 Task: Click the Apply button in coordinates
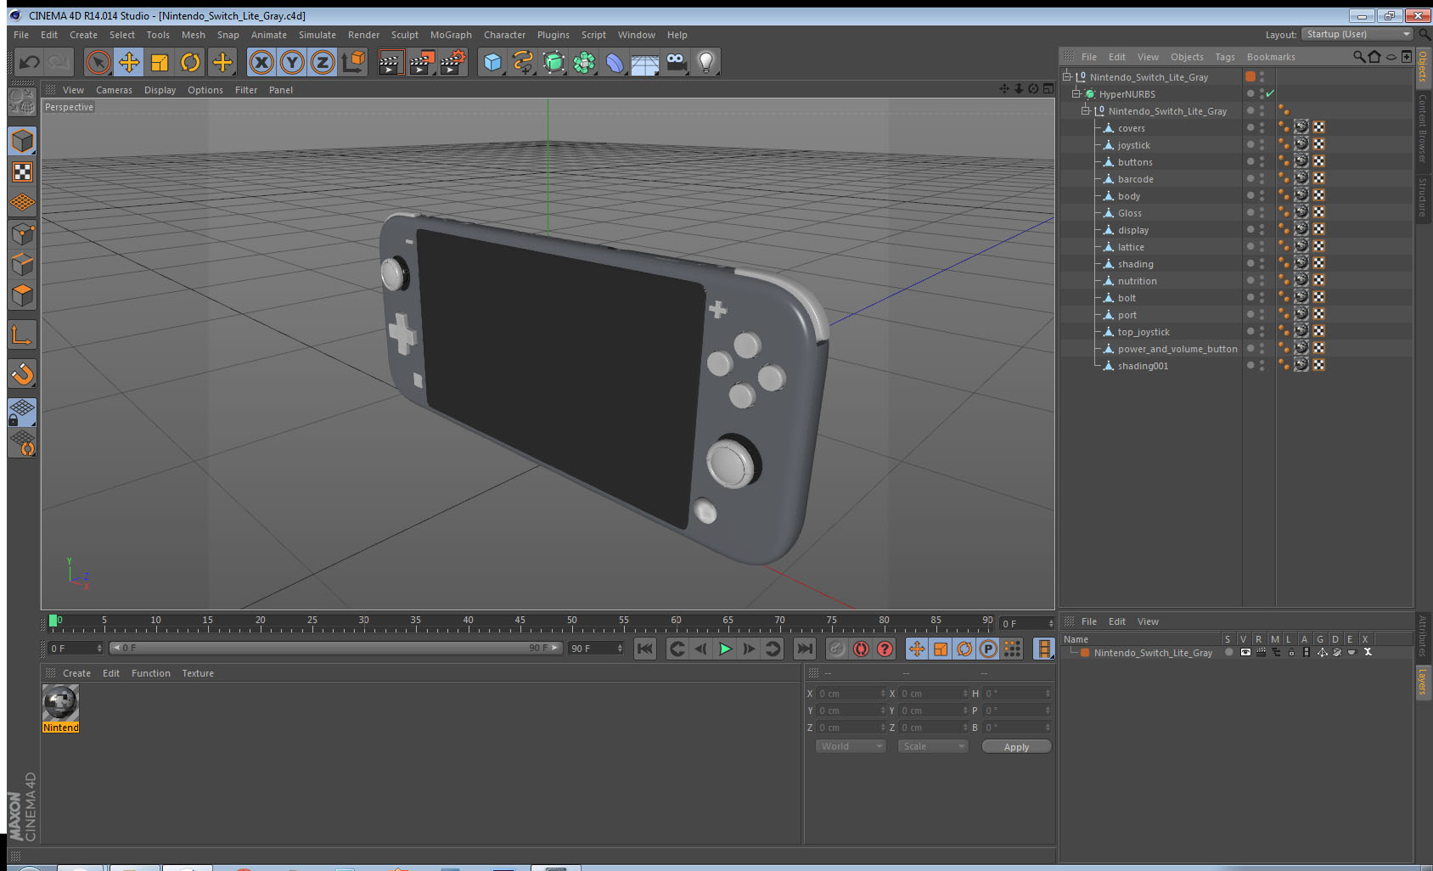(x=1016, y=746)
